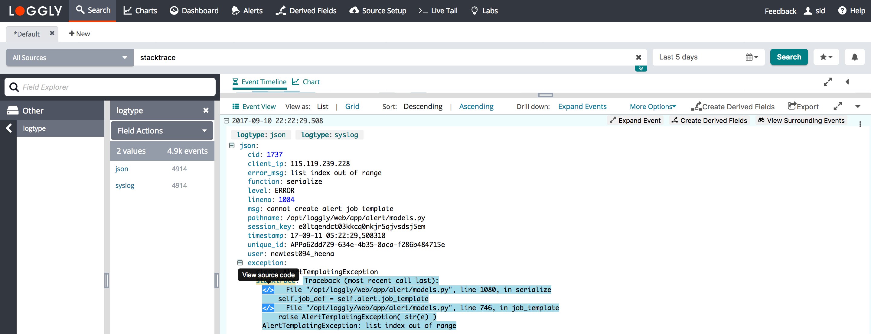Maximize the event timeline panel
871x334 pixels.
[x=827, y=82]
